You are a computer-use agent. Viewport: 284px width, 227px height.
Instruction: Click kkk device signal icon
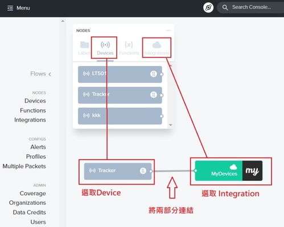pyautogui.click(x=86, y=115)
